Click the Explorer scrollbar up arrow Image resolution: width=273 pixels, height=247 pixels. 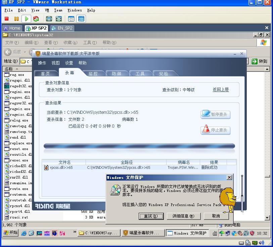coord(267,69)
